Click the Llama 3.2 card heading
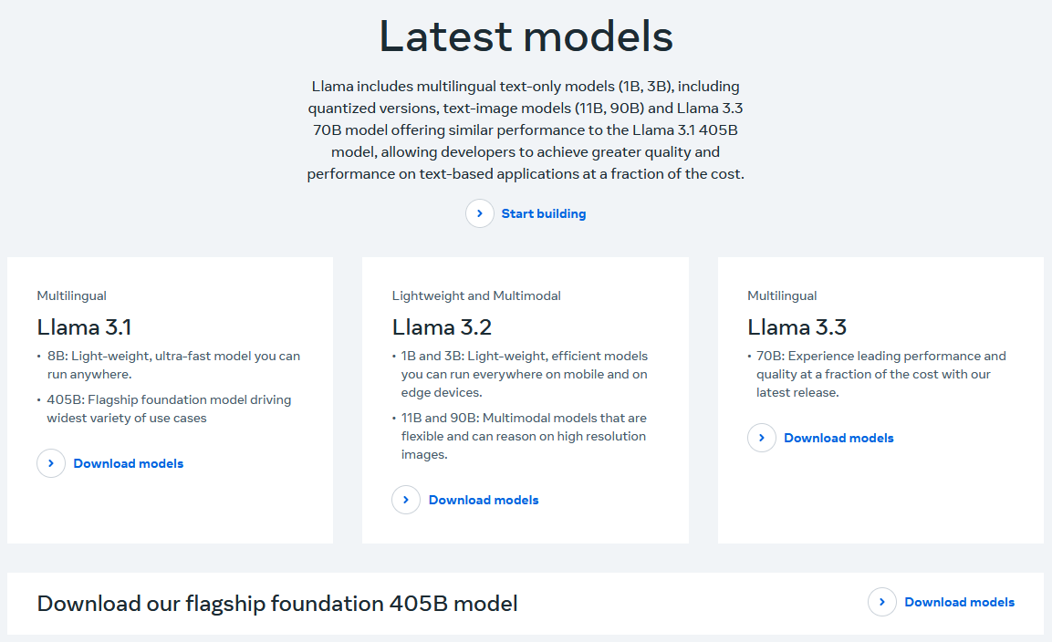 [442, 326]
